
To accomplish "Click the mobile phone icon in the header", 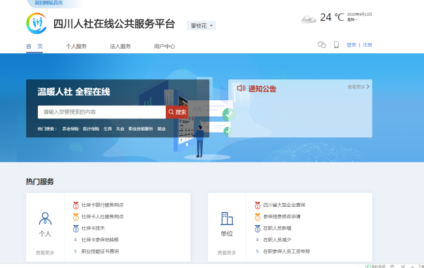I will click(337, 45).
